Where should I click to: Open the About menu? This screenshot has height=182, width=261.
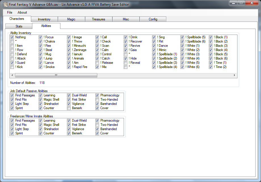pos(22,12)
